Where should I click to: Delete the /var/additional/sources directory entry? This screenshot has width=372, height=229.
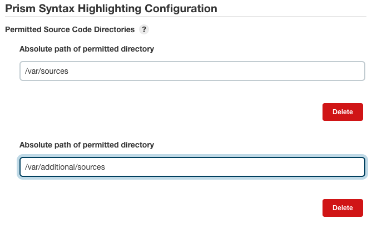[x=343, y=208]
